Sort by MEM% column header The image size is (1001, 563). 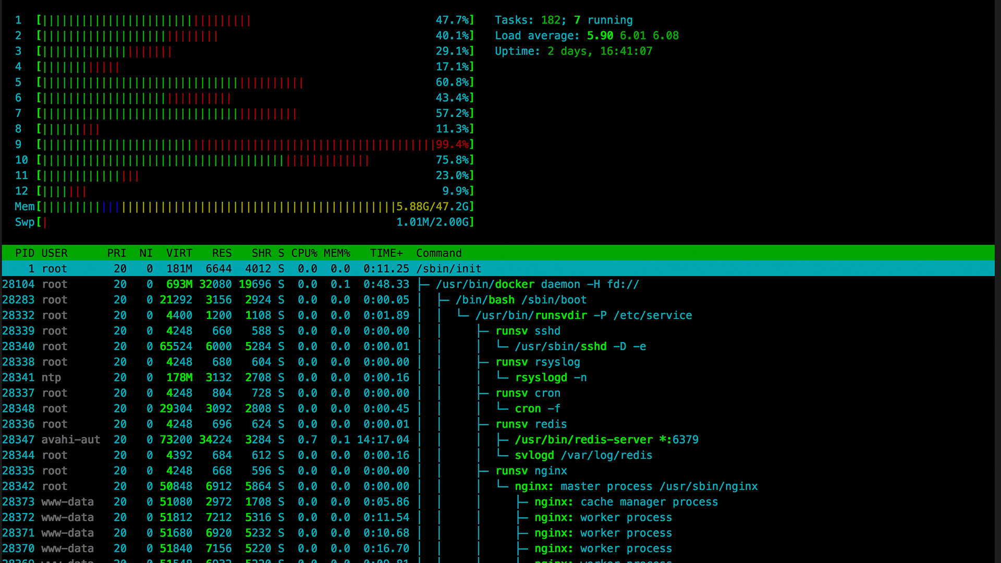337,253
